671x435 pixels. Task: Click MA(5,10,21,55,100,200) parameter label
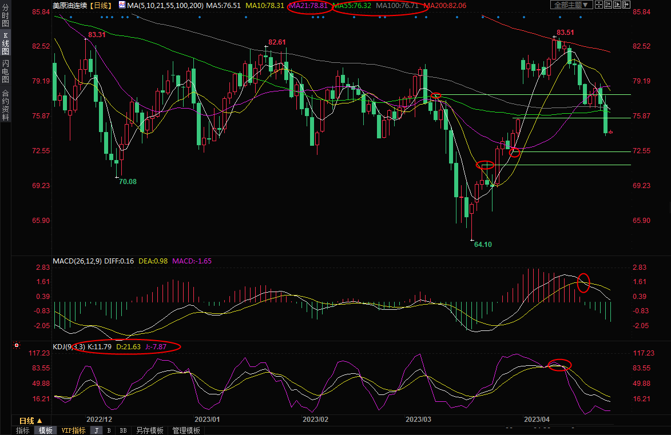click(165, 6)
